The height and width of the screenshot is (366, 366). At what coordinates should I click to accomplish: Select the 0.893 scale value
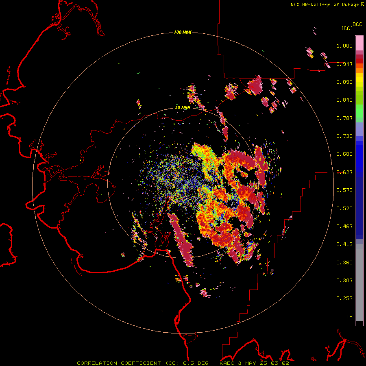[x=344, y=82]
